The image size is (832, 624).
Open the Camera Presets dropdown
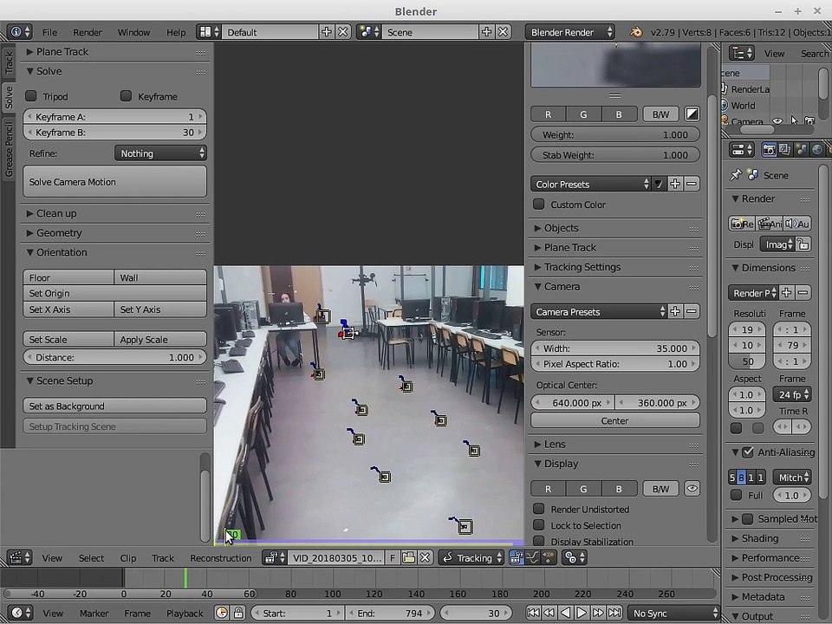(x=599, y=311)
